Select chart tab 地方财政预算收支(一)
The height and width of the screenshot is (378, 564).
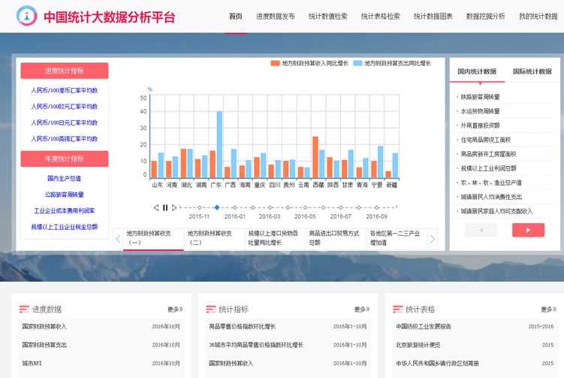[154, 238]
